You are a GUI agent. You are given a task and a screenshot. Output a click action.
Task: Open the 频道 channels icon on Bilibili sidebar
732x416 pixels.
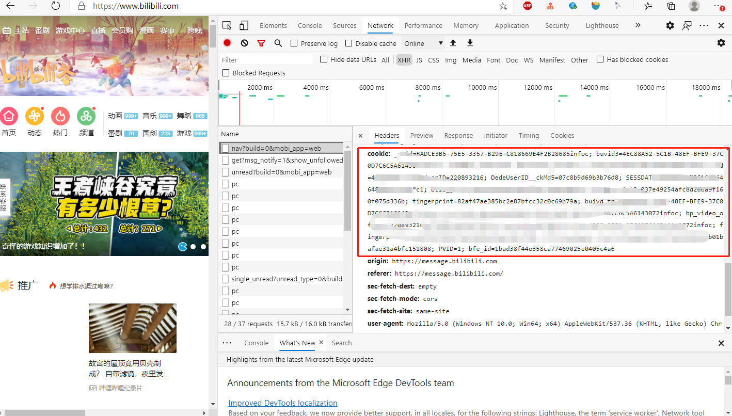coord(86,116)
